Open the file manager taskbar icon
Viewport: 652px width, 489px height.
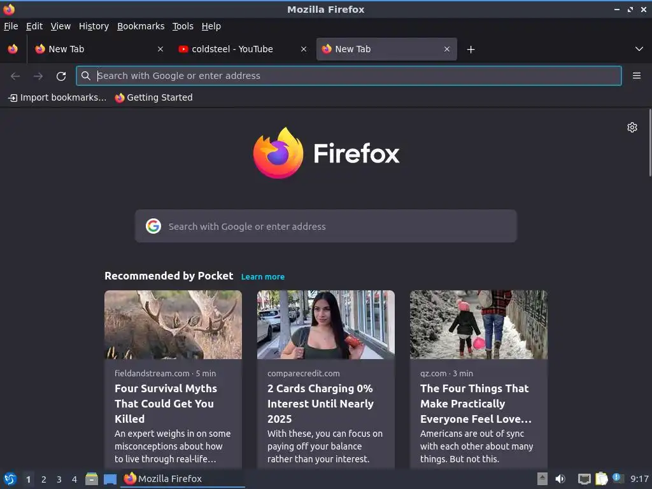point(92,479)
